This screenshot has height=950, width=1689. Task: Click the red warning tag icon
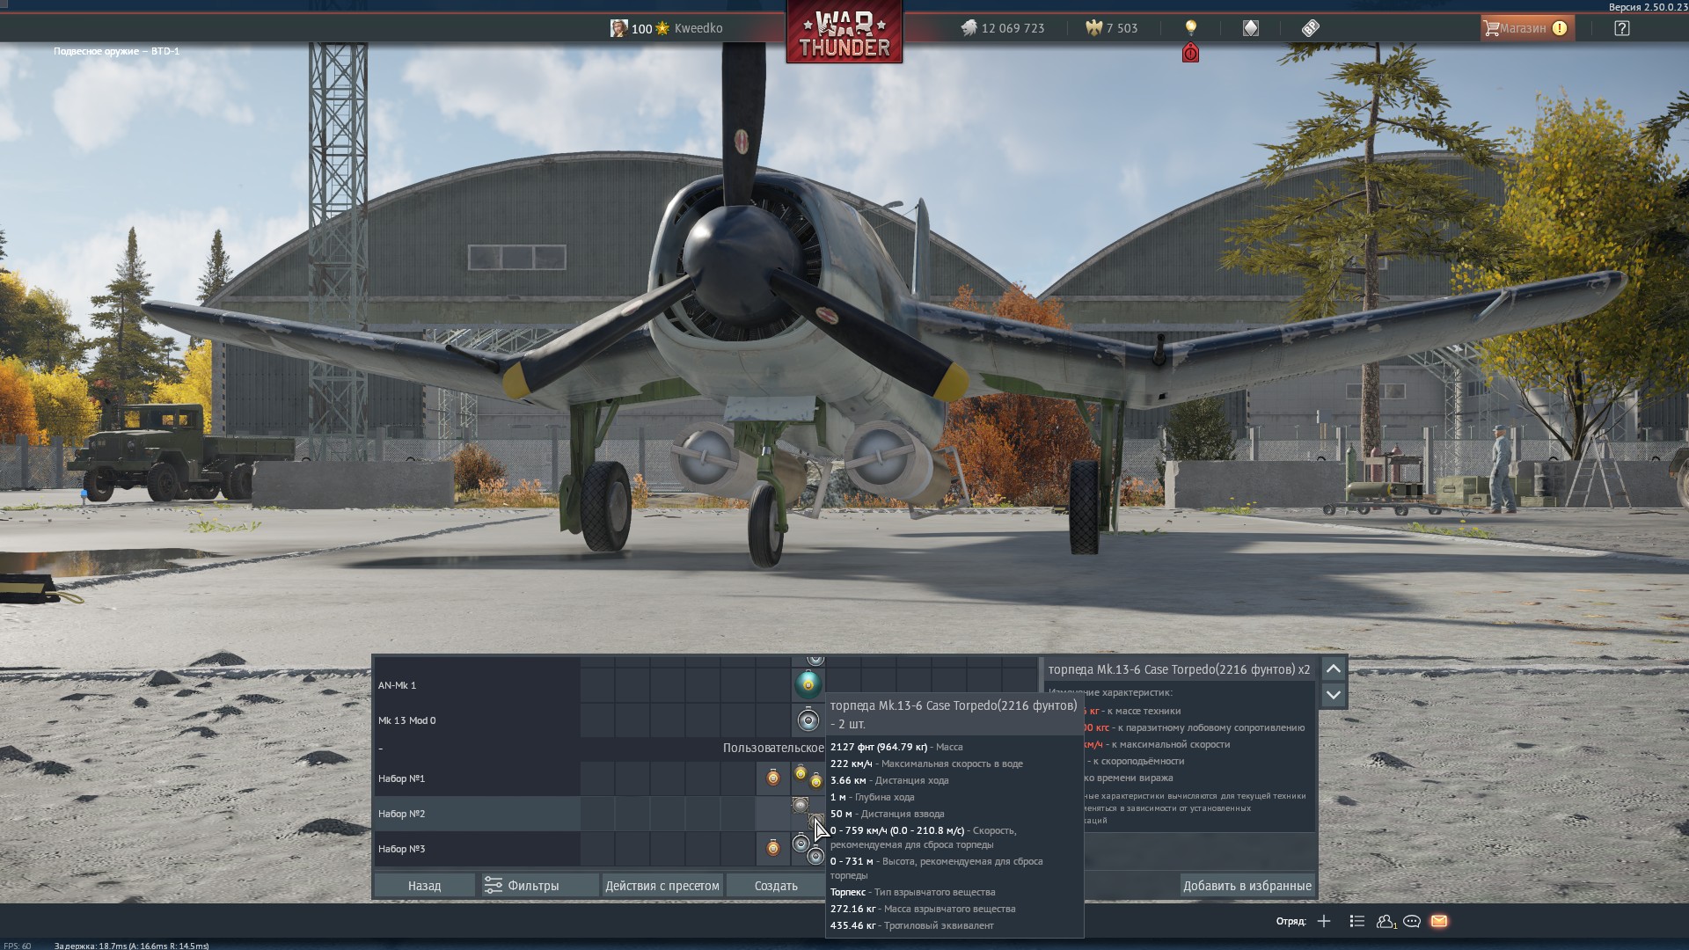(1190, 53)
